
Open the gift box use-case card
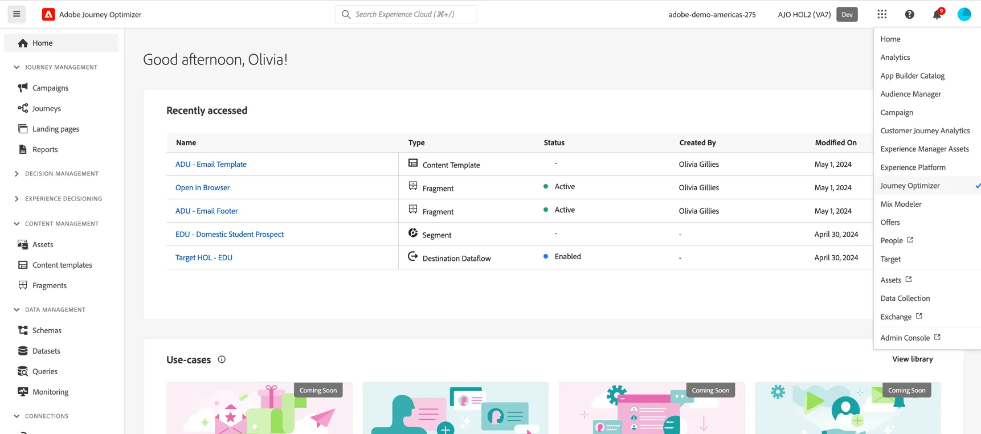coord(259,408)
